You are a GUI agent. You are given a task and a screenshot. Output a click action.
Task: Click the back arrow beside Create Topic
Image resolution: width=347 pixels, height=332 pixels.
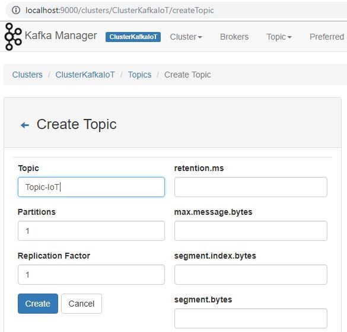(24, 125)
